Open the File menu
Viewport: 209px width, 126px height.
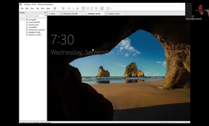pos(22,8)
